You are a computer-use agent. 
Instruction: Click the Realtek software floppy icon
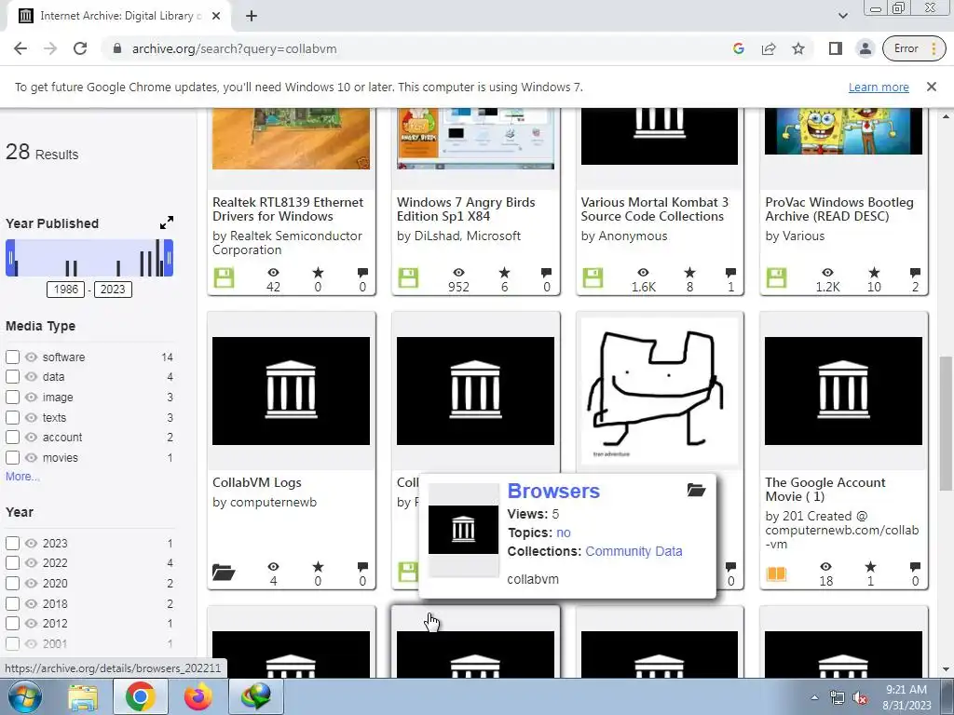(x=224, y=277)
